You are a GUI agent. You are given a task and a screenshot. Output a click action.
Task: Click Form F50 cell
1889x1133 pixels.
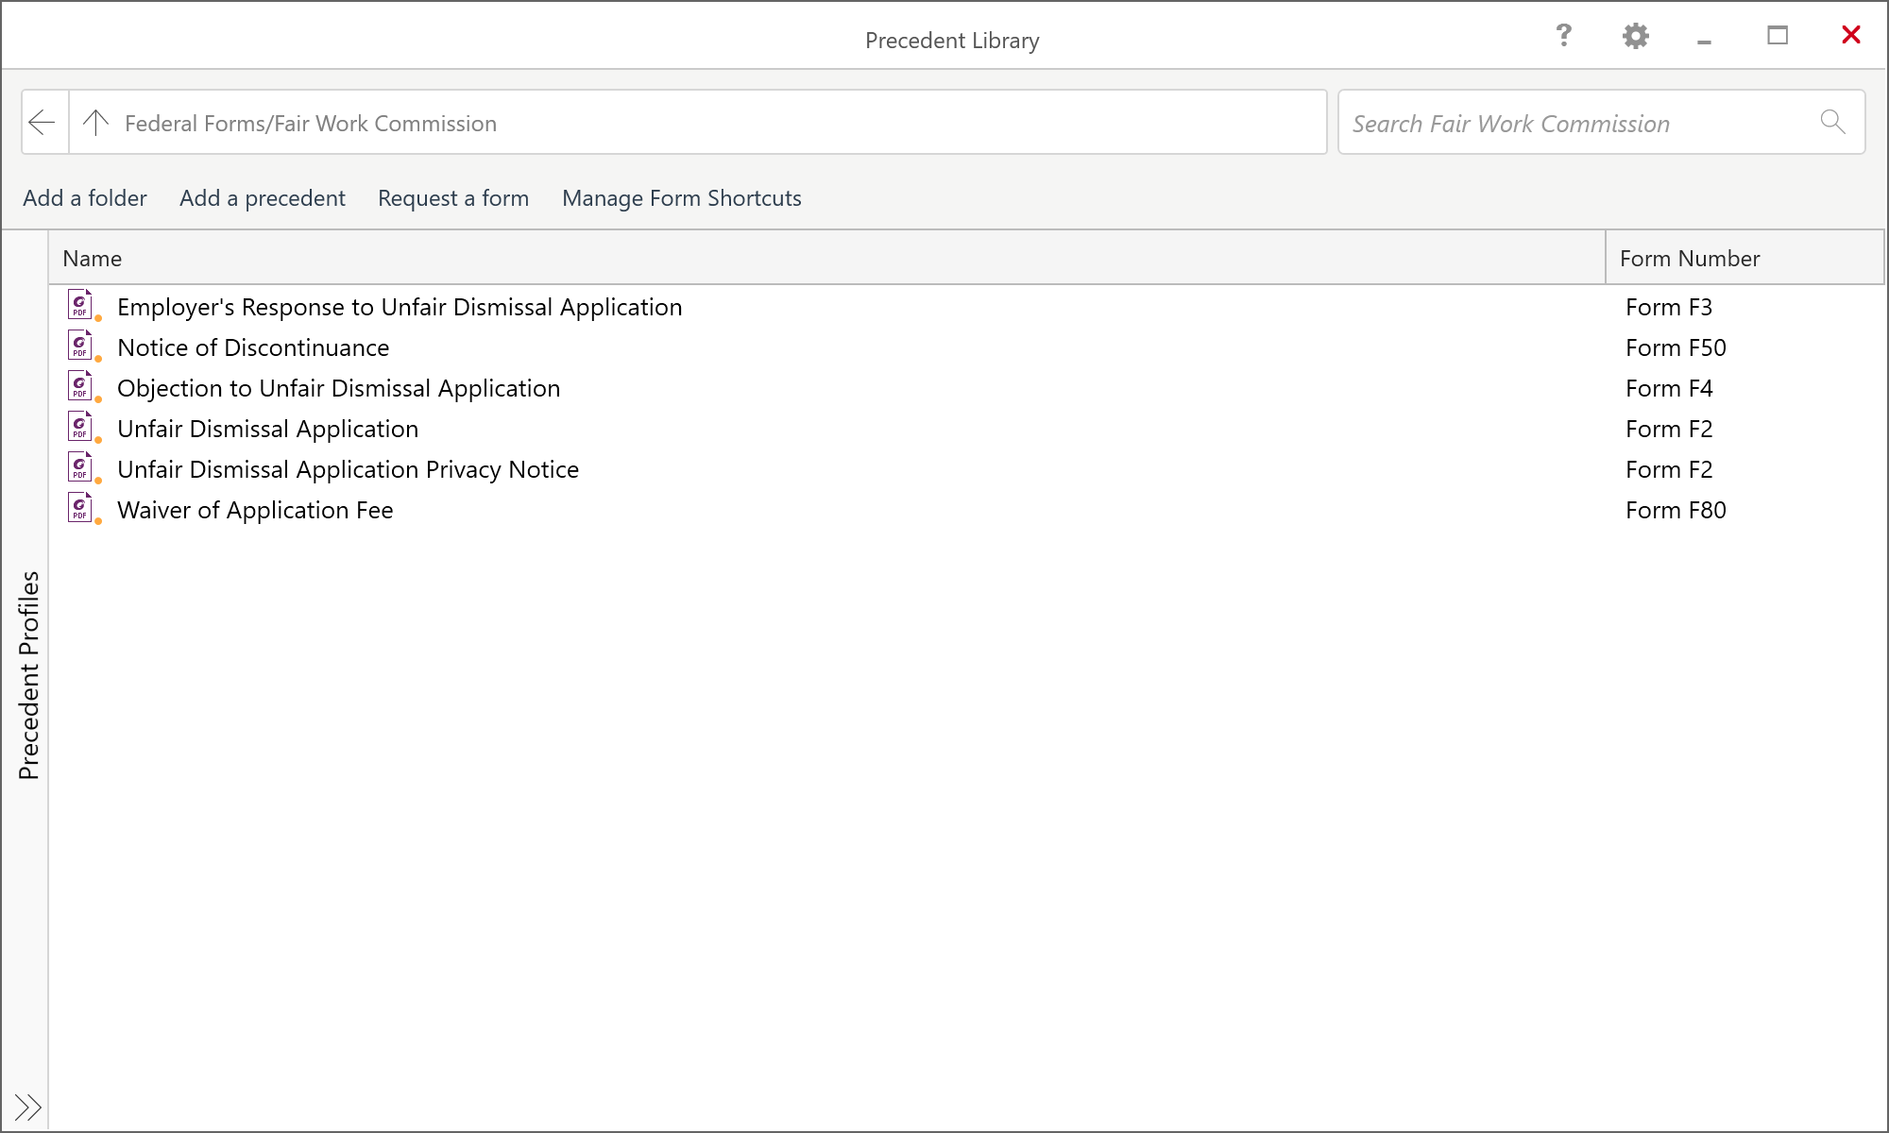point(1676,347)
